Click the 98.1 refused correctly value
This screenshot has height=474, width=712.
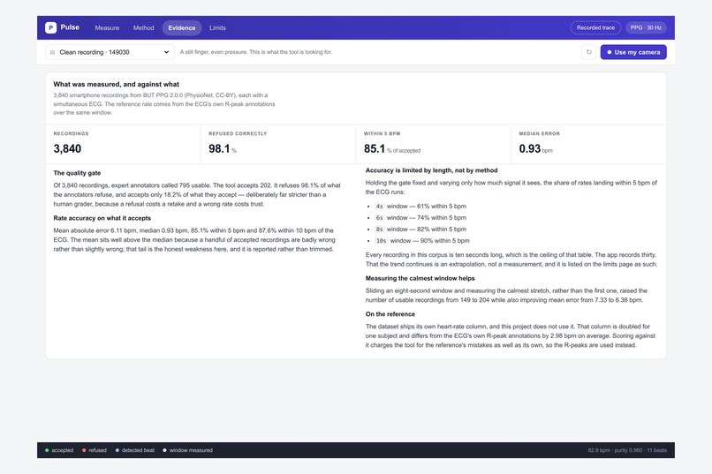[219, 149]
